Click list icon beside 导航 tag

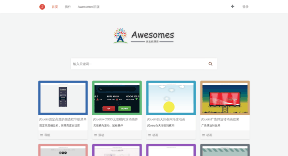pos(42,135)
